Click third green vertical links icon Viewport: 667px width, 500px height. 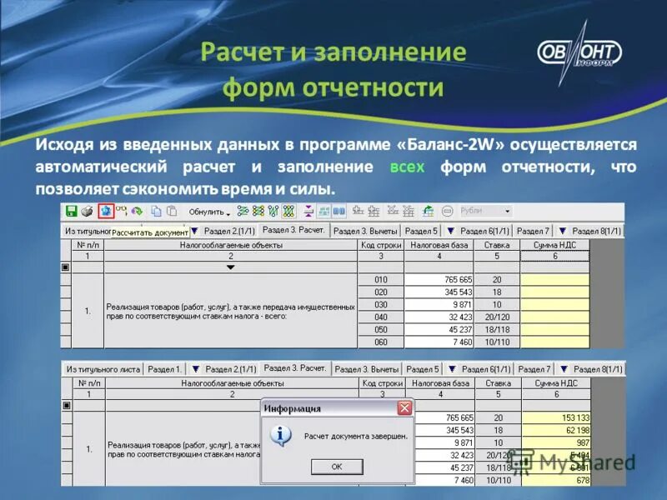pos(273,211)
